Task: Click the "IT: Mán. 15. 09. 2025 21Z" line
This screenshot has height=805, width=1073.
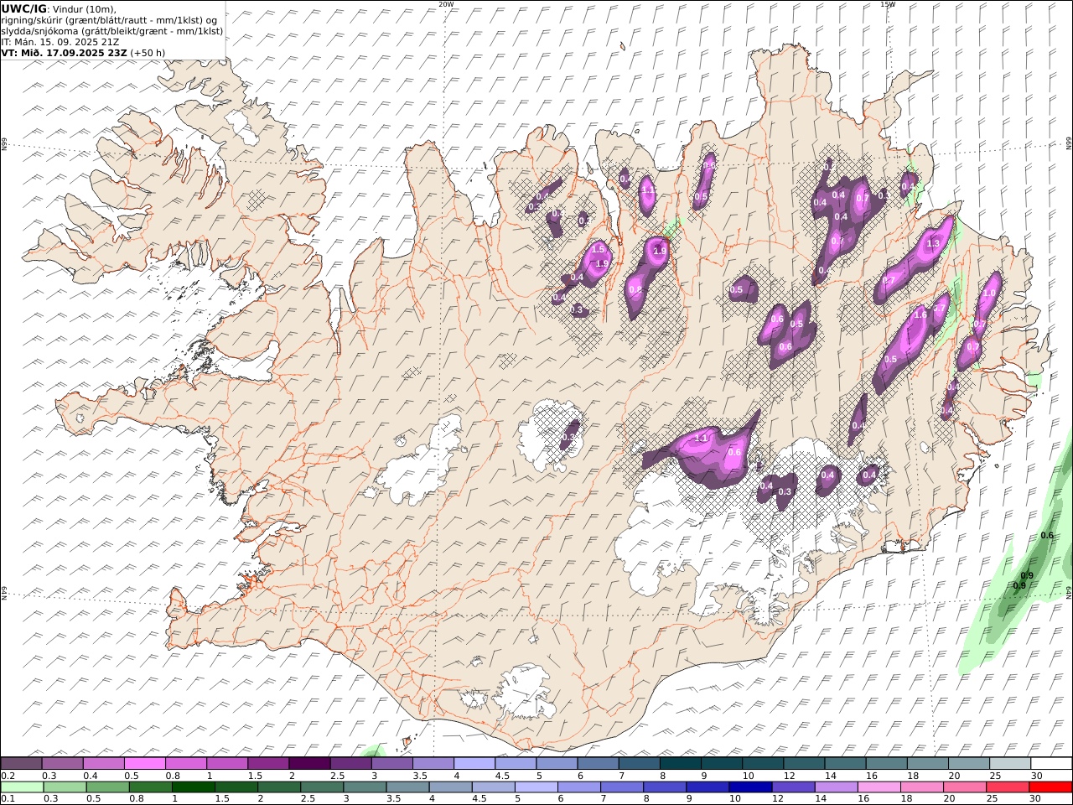Action: pyautogui.click(x=60, y=41)
